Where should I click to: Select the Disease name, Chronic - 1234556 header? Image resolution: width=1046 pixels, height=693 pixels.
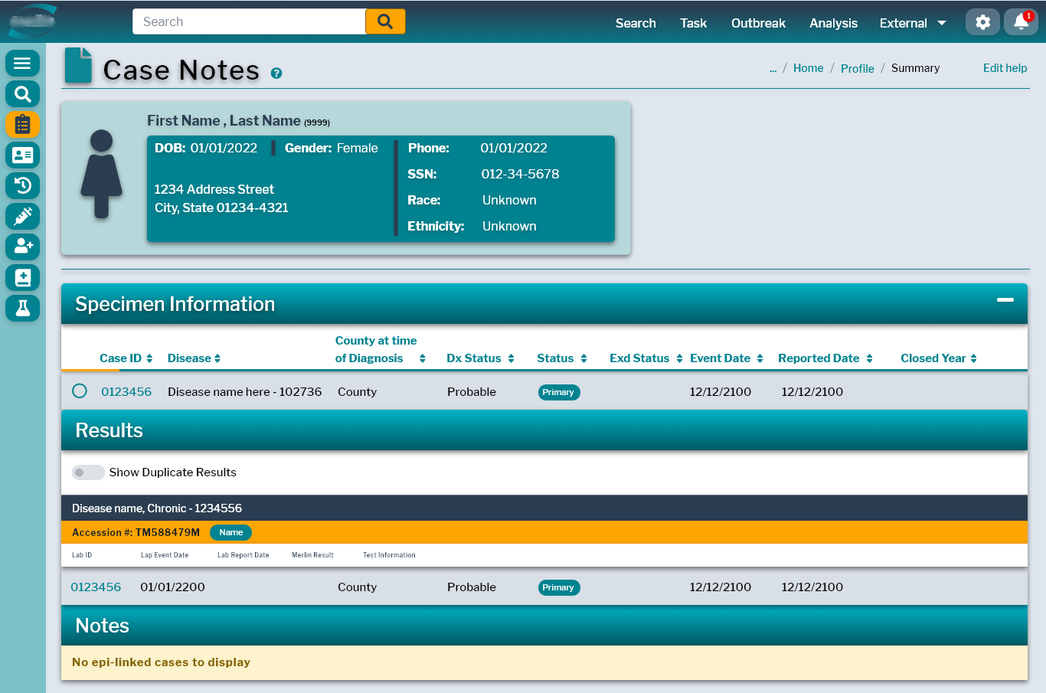[x=544, y=508]
